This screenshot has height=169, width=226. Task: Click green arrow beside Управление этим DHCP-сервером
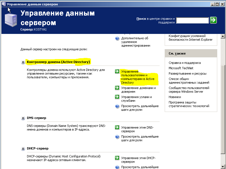(x=117, y=158)
